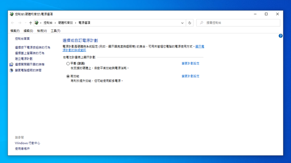
Task: Open the recent locations dropdown arrow
Action: [x=25, y=23]
